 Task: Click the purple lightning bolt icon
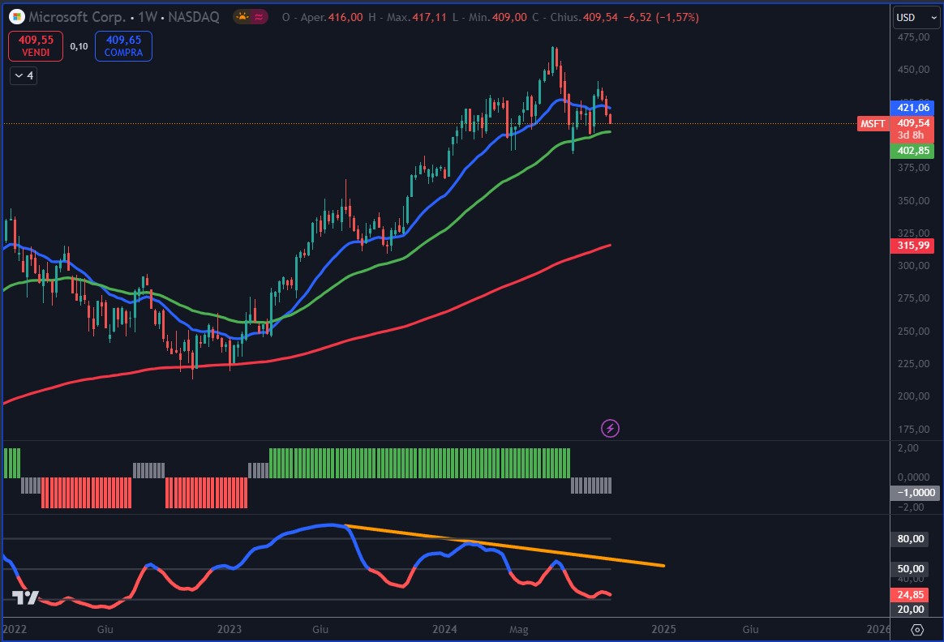[x=610, y=428]
